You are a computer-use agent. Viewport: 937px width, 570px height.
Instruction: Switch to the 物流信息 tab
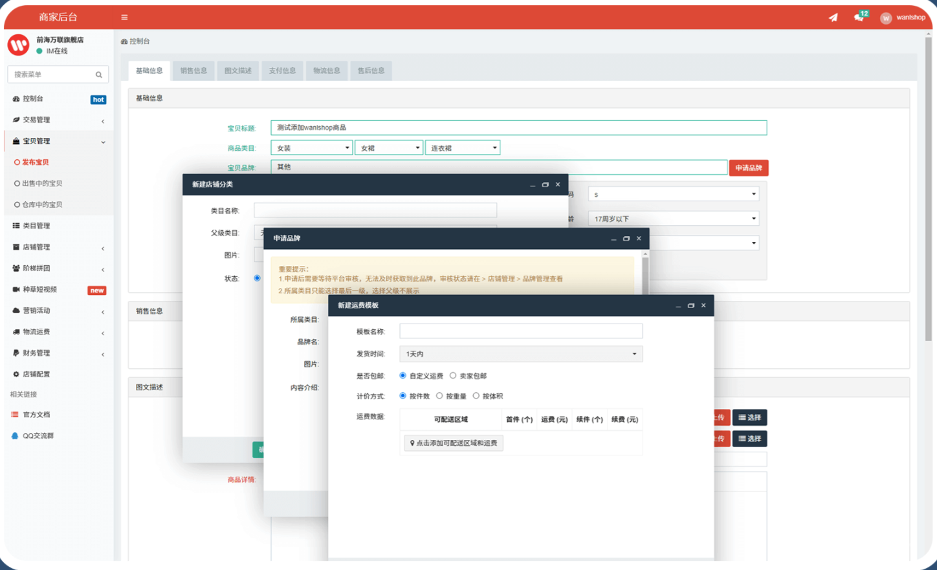[x=327, y=71]
